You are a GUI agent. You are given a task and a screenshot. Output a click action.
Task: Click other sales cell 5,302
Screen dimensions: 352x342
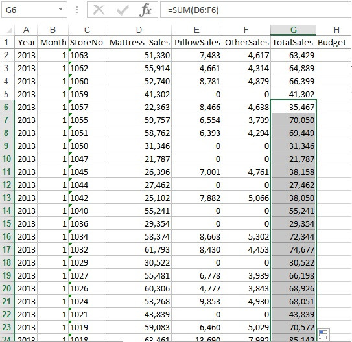[x=246, y=236]
